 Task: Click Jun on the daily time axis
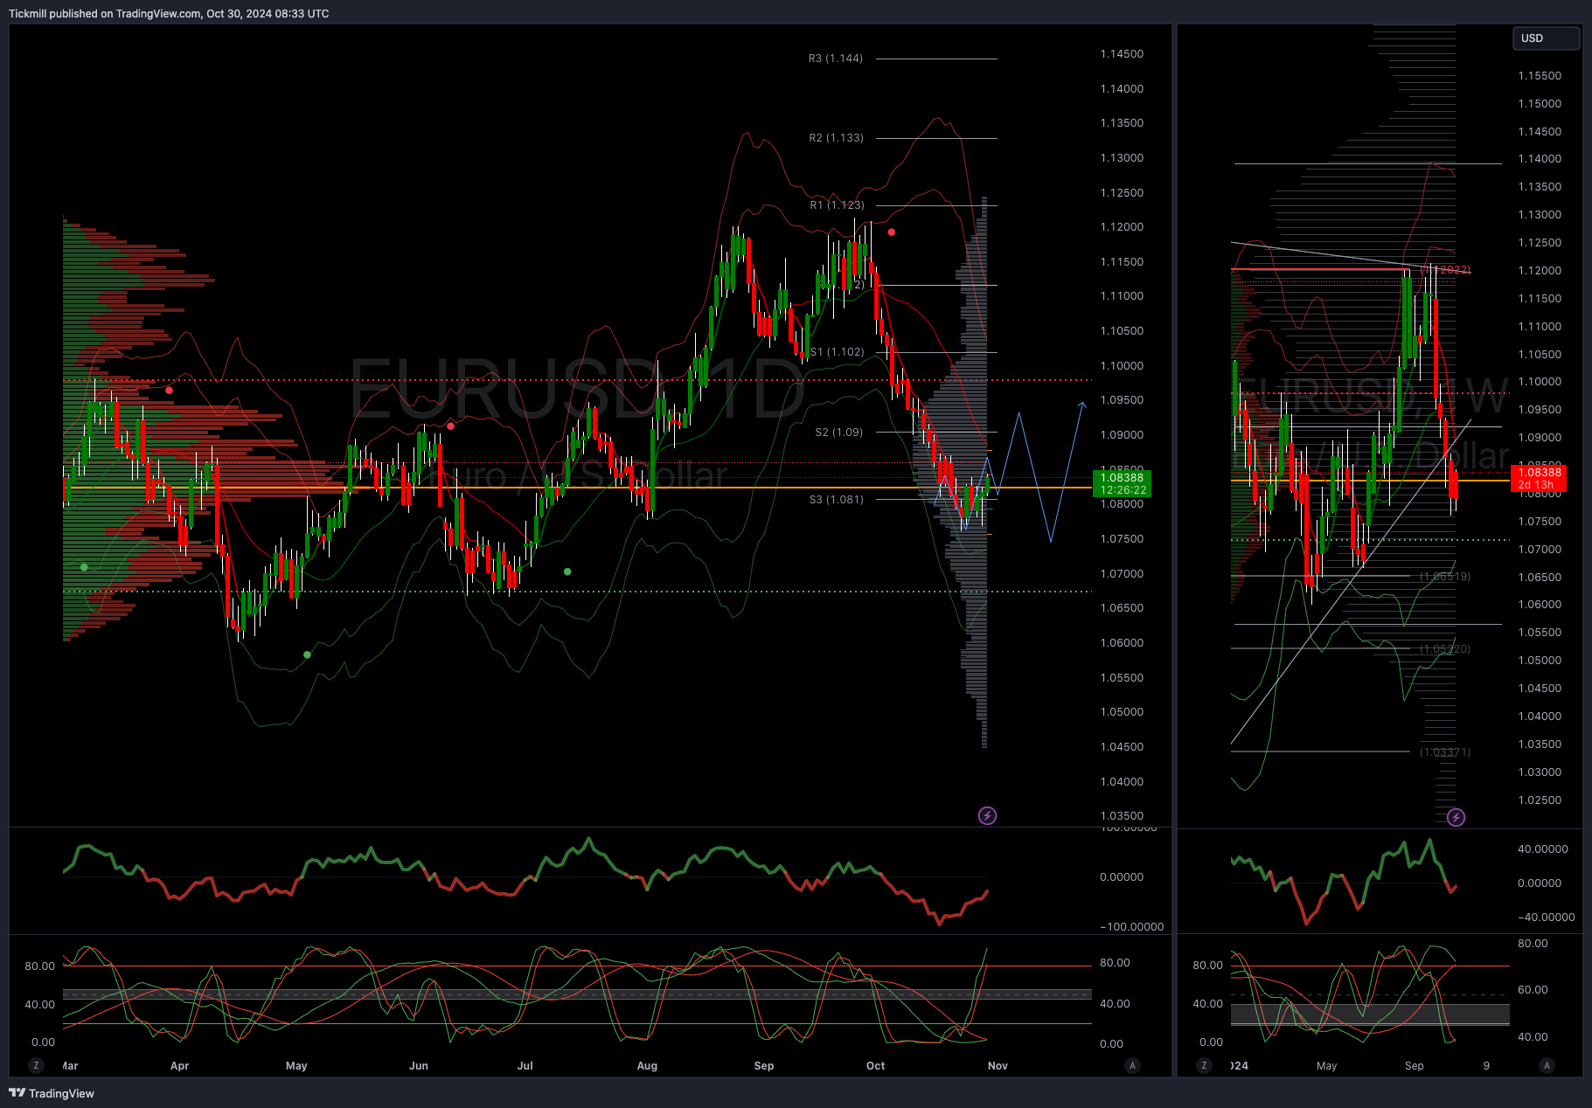(419, 1066)
